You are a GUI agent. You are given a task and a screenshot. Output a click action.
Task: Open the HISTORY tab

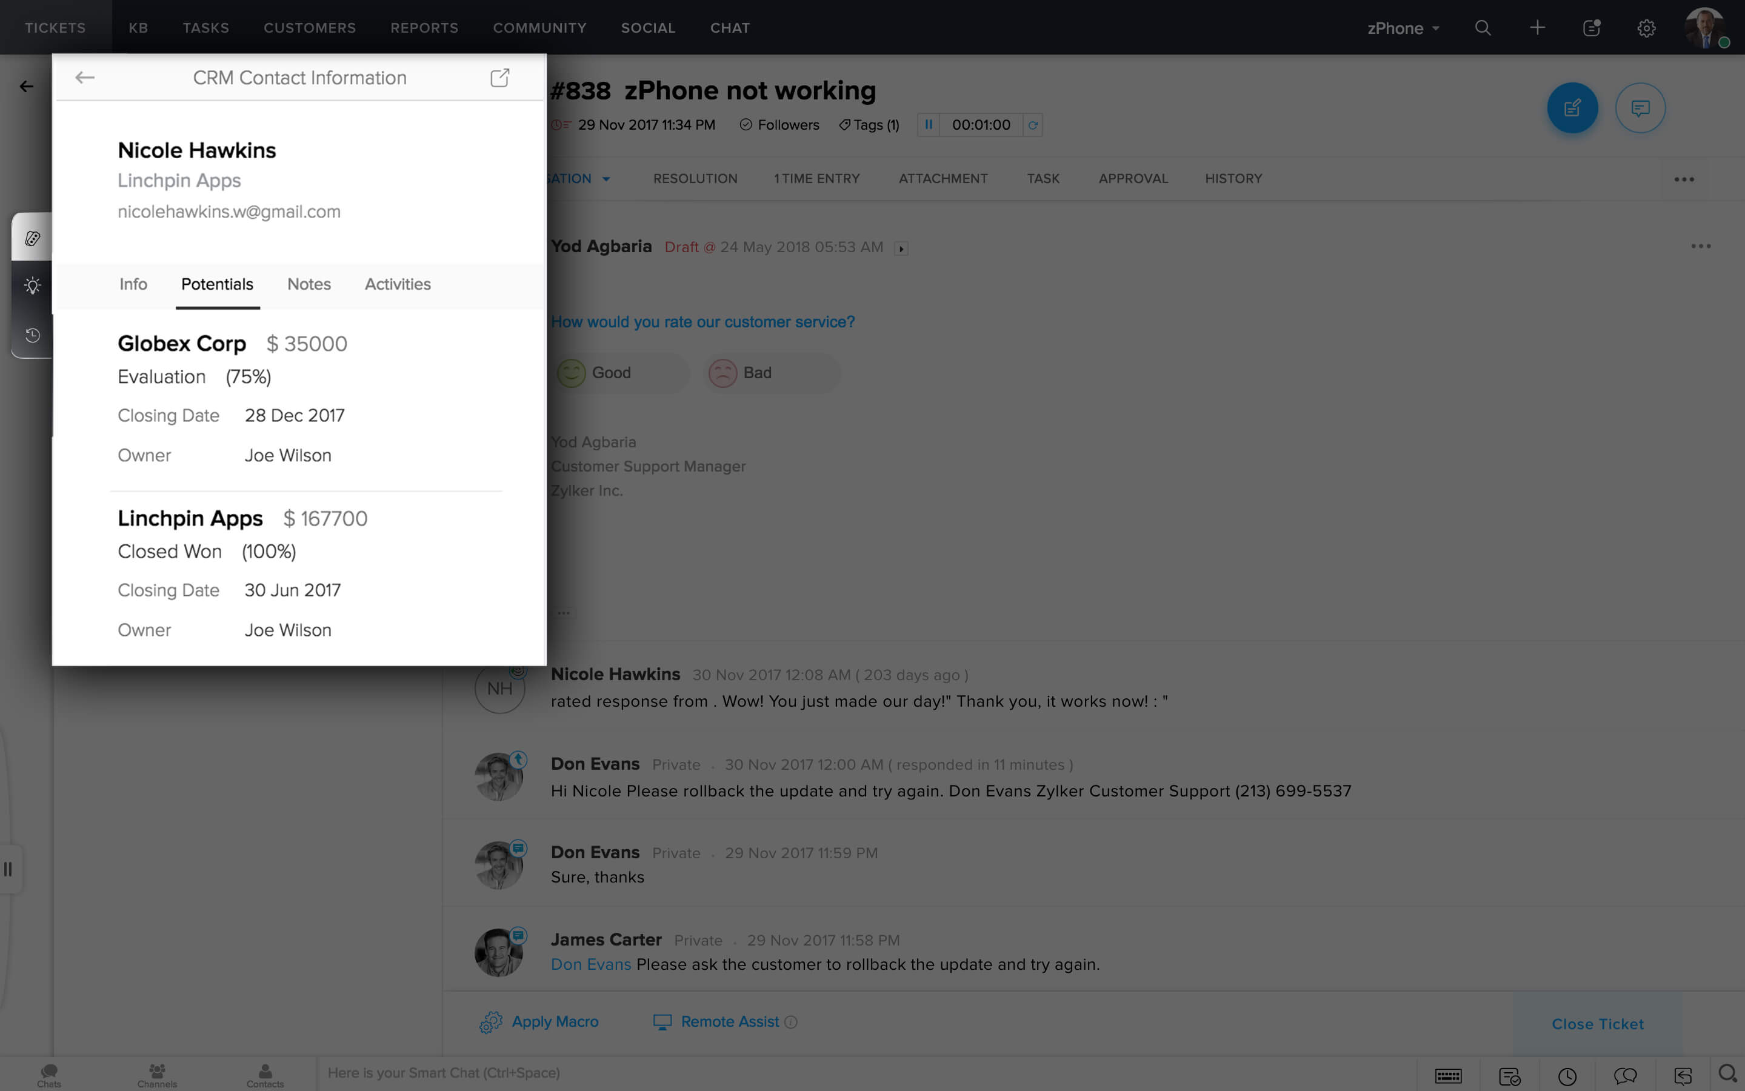(x=1233, y=178)
